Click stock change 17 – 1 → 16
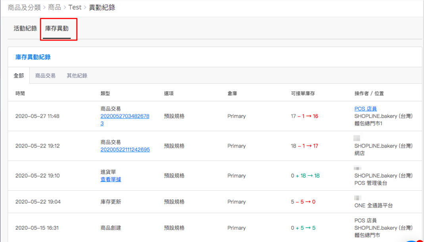424x242 pixels. [305, 116]
